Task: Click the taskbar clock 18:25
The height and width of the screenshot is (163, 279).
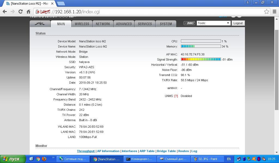Action: (x=272, y=159)
